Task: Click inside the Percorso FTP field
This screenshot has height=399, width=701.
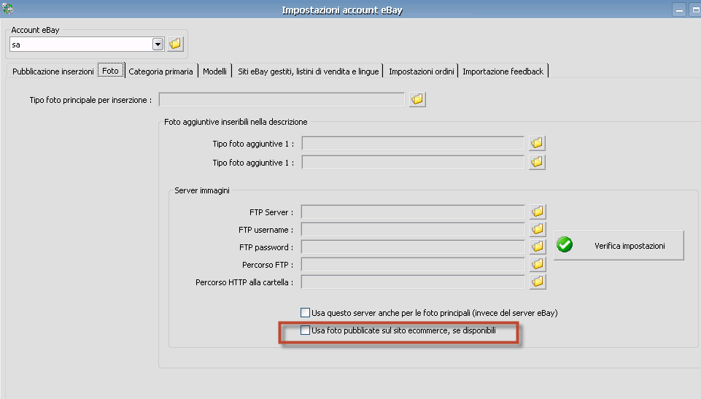Action: [x=413, y=265]
